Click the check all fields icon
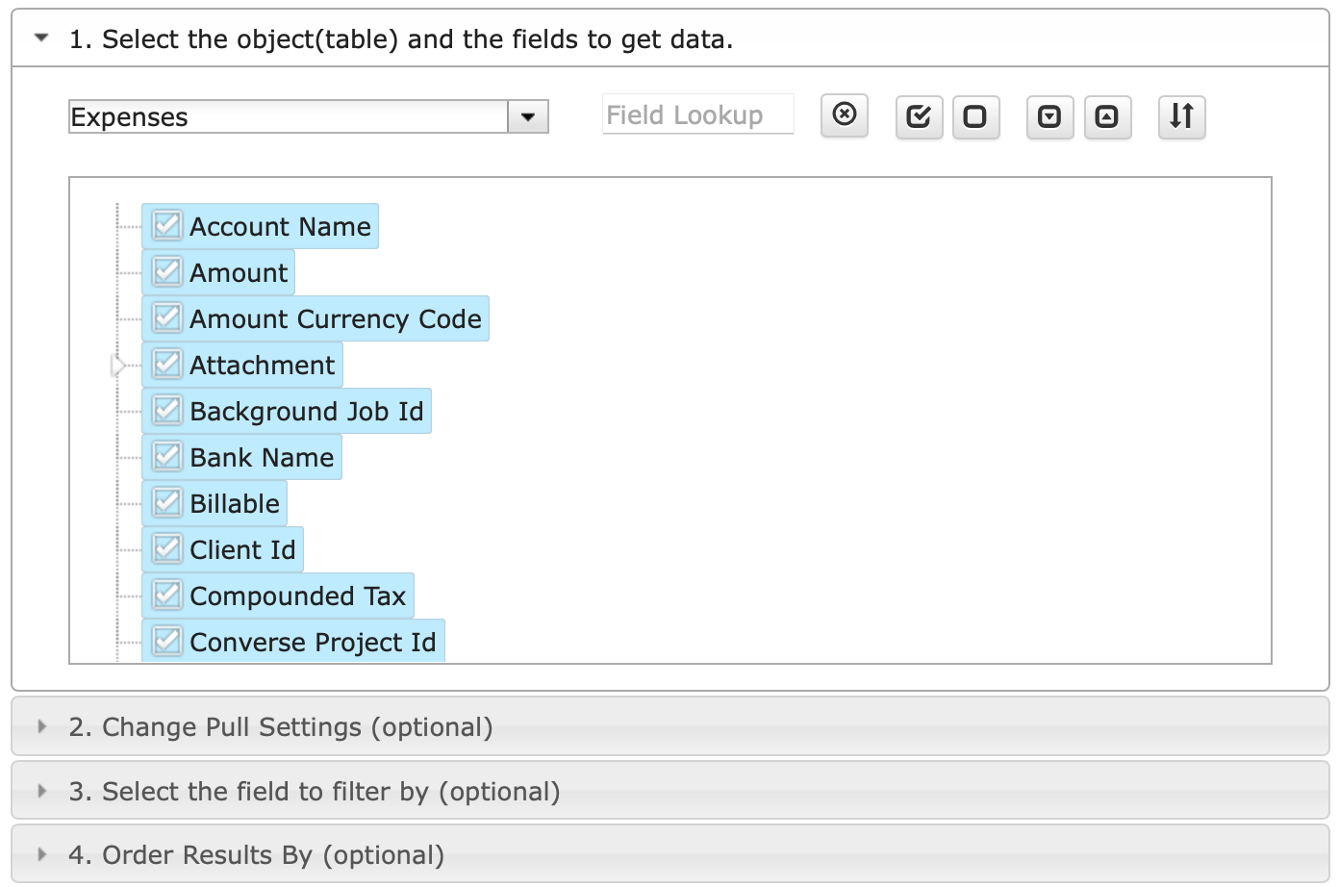1339x887 pixels. (919, 117)
